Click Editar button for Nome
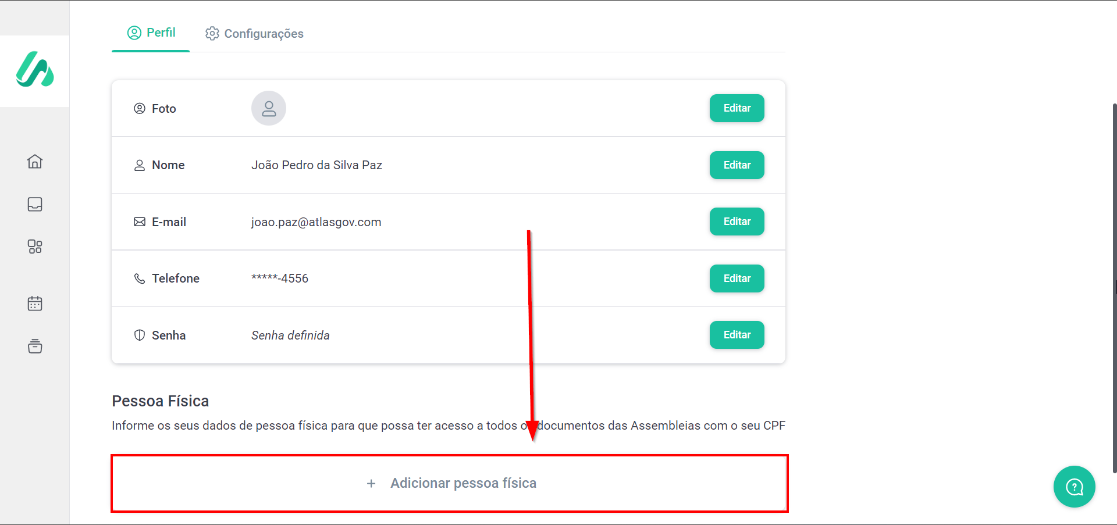 coord(737,165)
